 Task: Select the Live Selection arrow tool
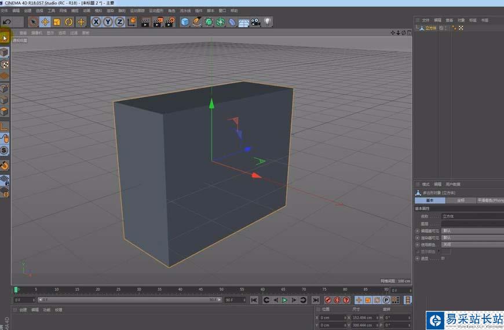coord(33,22)
